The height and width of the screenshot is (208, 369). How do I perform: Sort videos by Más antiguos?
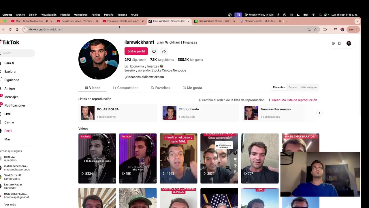click(309, 87)
